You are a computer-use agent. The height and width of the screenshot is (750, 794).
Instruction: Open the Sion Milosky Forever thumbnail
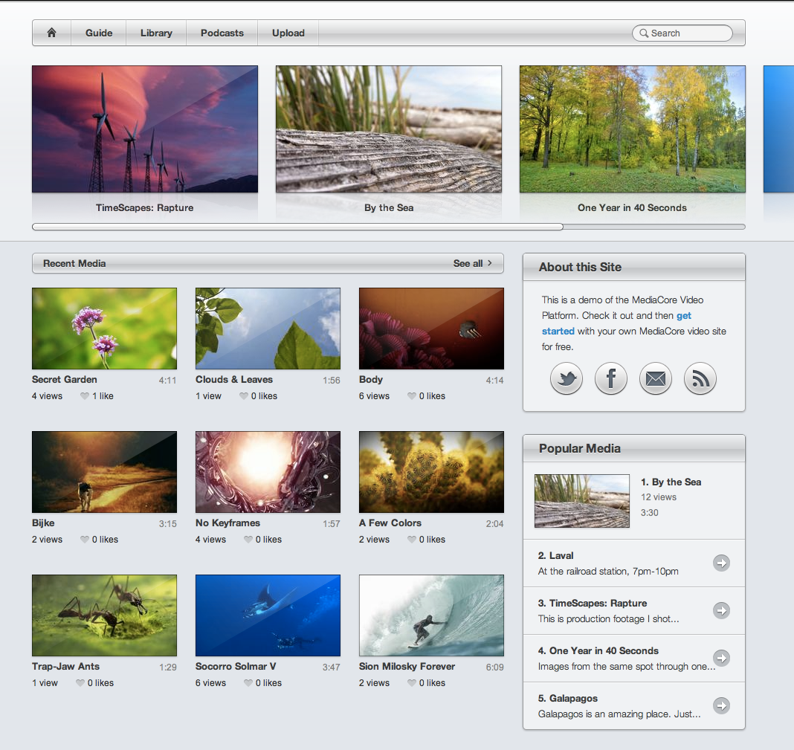[431, 615]
